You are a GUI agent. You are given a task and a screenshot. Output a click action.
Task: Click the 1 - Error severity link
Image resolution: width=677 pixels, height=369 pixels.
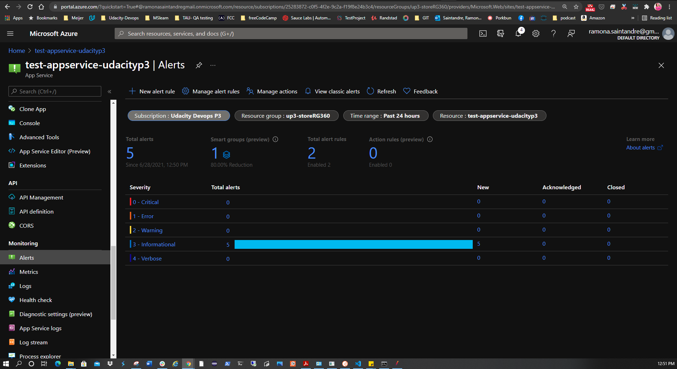(143, 216)
